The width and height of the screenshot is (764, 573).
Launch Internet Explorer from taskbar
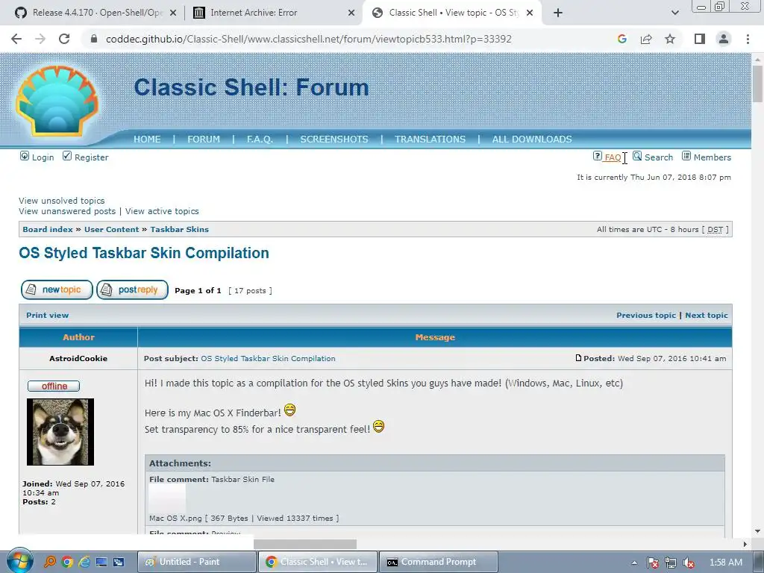click(x=84, y=563)
